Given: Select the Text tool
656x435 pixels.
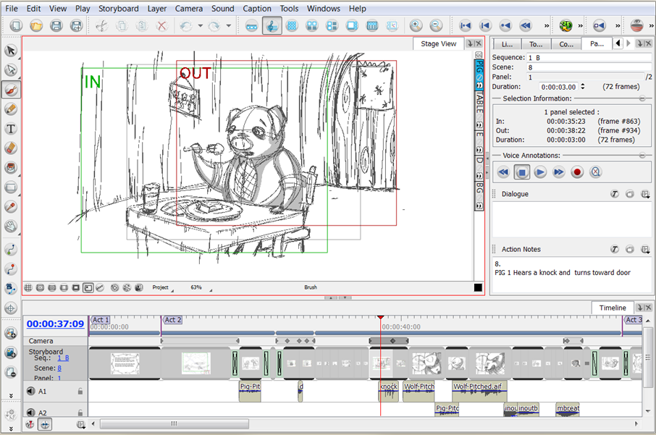Looking at the screenshot, I should tap(9, 129).
